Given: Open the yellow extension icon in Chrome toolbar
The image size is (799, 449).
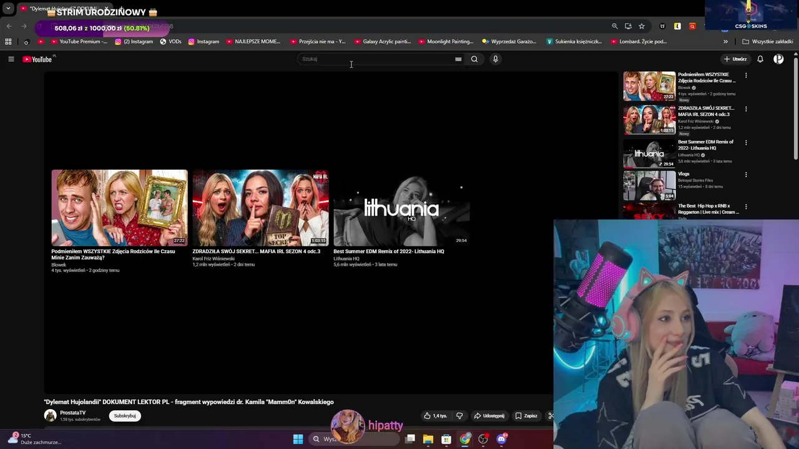Looking at the screenshot, I should coord(677,26).
